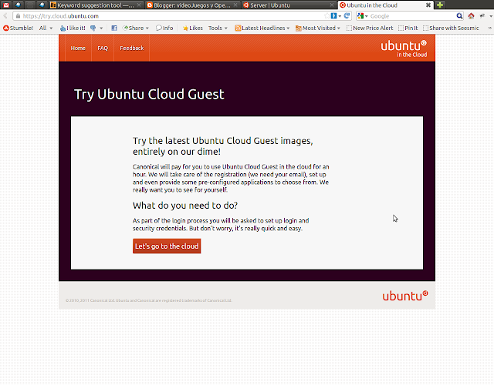Go back with the back arrow
The height and width of the screenshot is (385, 494).
click(x=5, y=15)
